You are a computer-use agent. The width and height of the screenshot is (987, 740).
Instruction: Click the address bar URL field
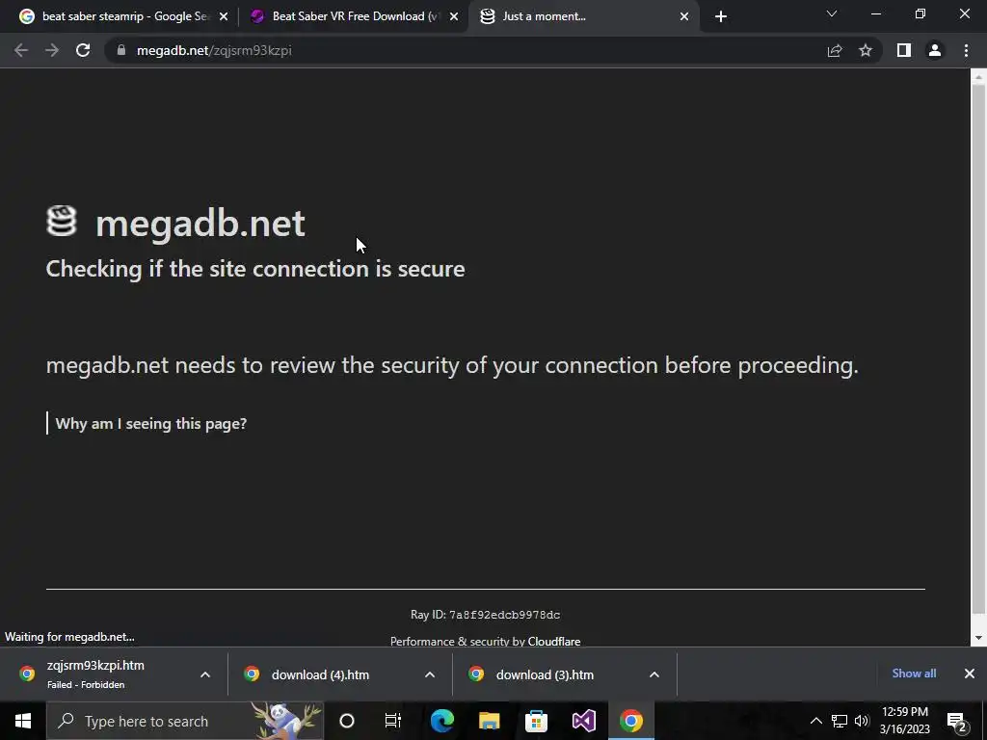(x=466, y=50)
